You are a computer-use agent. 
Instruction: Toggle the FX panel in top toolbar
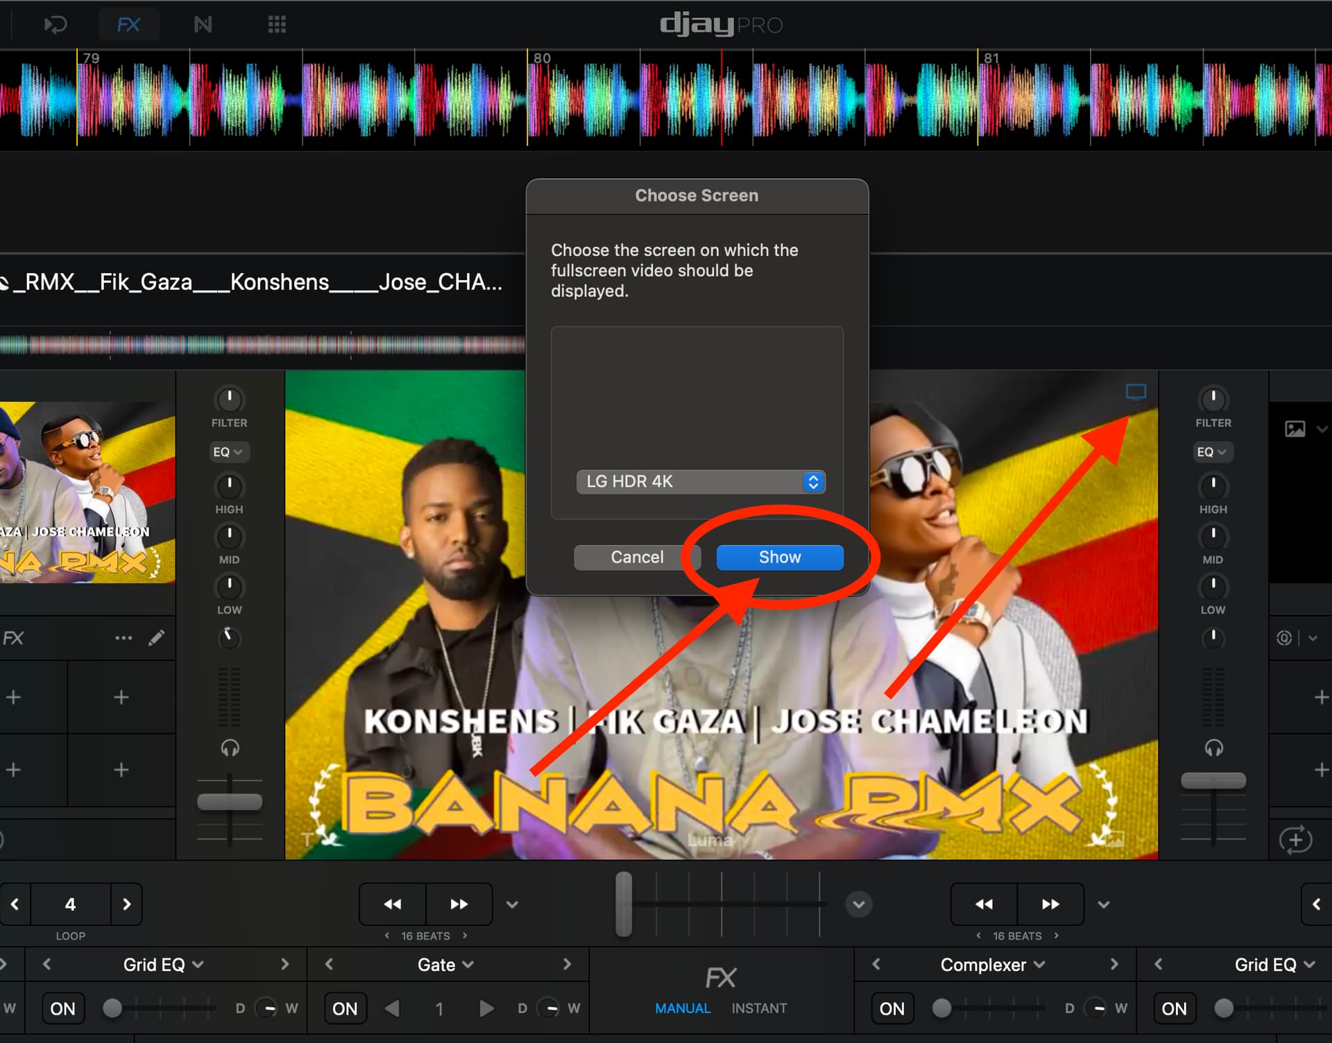[128, 25]
